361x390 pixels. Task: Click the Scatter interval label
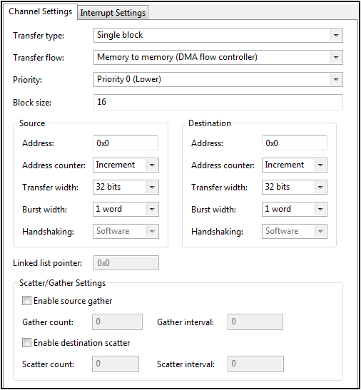coord(185,364)
